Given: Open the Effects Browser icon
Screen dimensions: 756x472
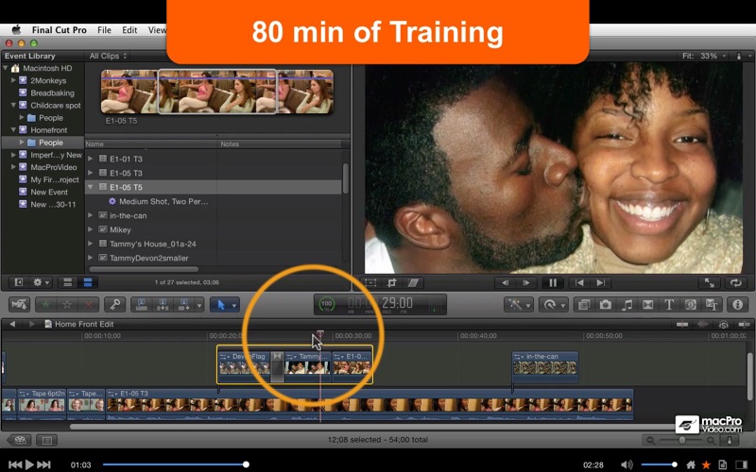Looking at the screenshot, I should pyautogui.click(x=584, y=304).
